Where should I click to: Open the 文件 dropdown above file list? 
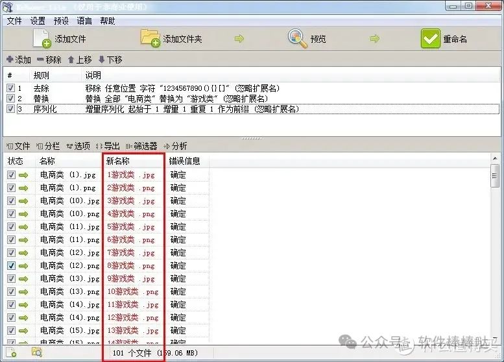tap(18, 146)
